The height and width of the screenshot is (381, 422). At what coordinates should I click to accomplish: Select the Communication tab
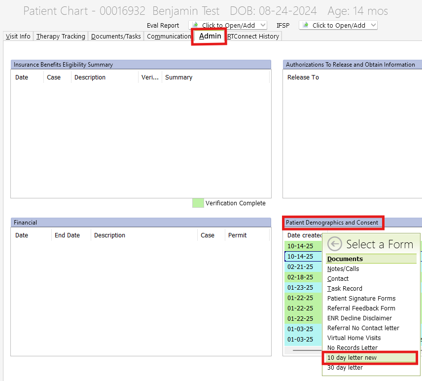point(169,37)
